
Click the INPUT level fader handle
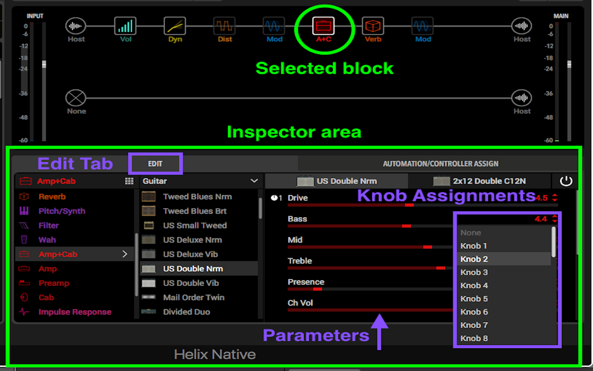(x=43, y=64)
